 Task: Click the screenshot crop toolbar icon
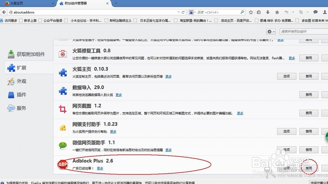pyautogui.click(x=301, y=12)
